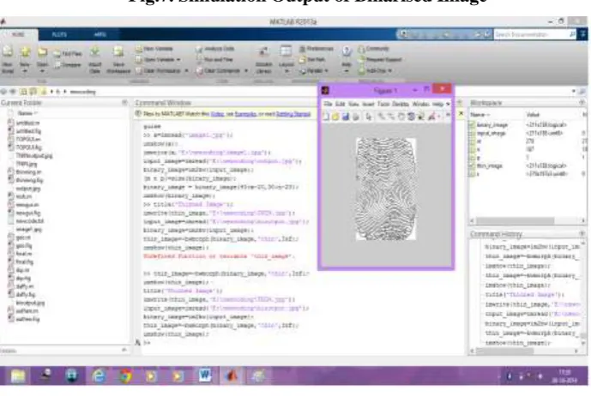
Task: Click the Save Workspace icon
Action: click(118, 51)
